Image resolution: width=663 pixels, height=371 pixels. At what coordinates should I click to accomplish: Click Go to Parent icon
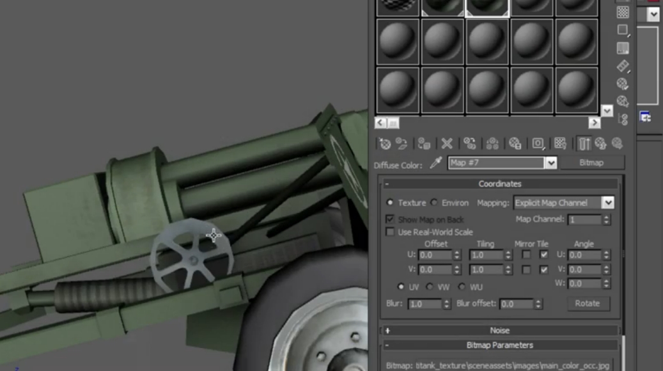coord(601,143)
